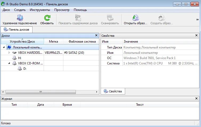The image size is (201, 127).
Task: Click the Intel(R) Core(TM) i3 CPU value
Action: 160,63
